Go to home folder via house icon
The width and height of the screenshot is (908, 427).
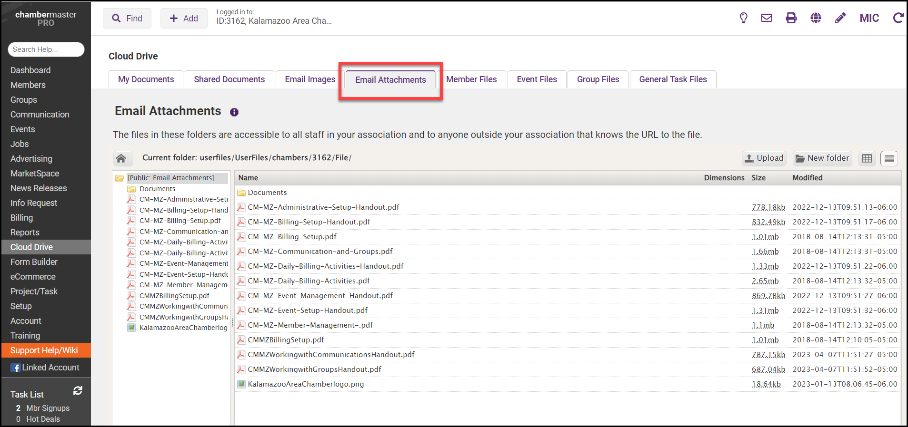(121, 158)
